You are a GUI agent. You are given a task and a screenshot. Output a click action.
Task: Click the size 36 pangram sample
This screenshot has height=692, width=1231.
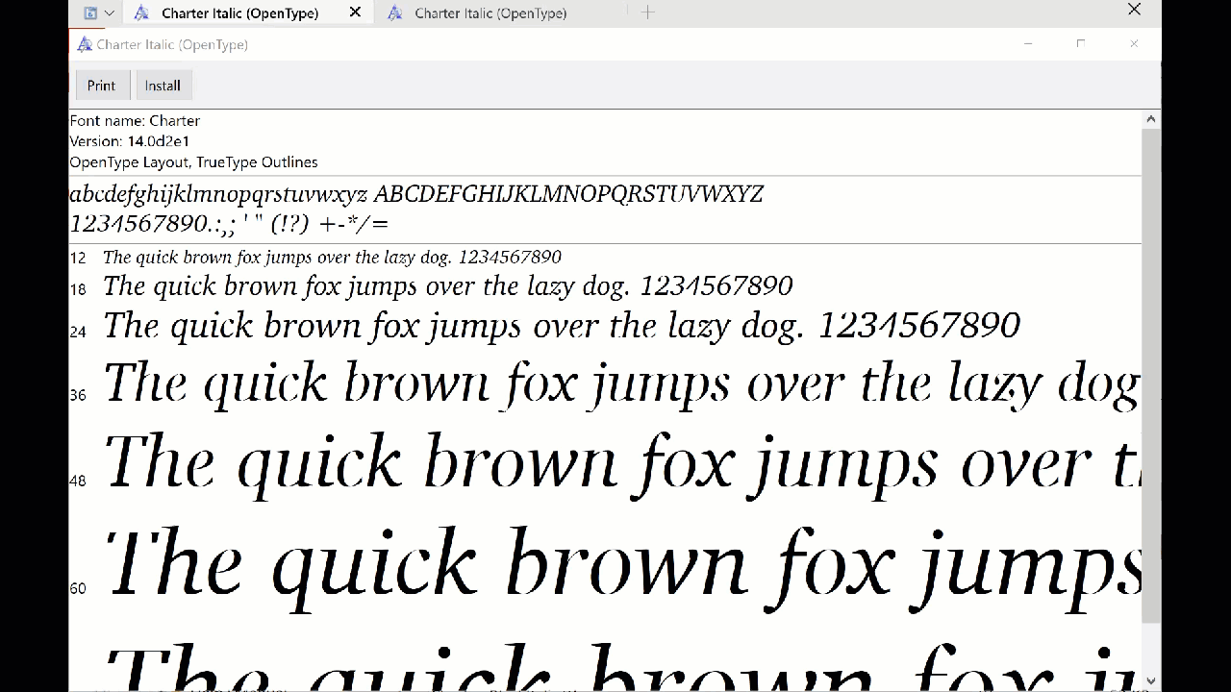pos(621,383)
